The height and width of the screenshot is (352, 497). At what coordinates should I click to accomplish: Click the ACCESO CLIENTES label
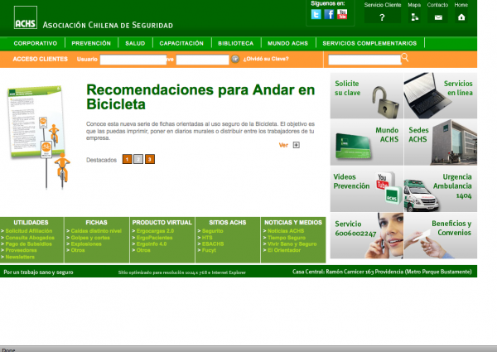coord(41,59)
